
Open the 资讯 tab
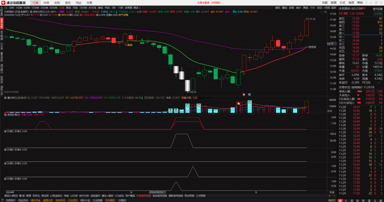pyautogui.click(x=68, y=3)
